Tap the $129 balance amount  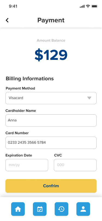pyautogui.click(x=51, y=55)
